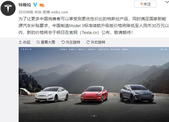The height and width of the screenshot is (122, 169).
Task: Select the MODEL S menu item
Action: [63, 49]
